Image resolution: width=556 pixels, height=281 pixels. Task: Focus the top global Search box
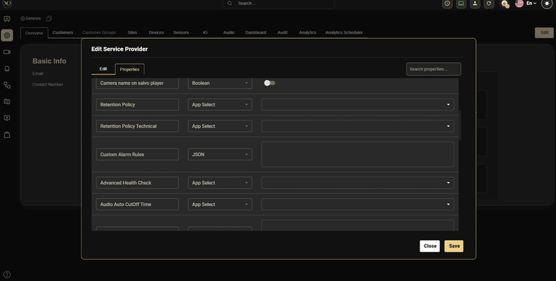pyautogui.click(x=279, y=3)
